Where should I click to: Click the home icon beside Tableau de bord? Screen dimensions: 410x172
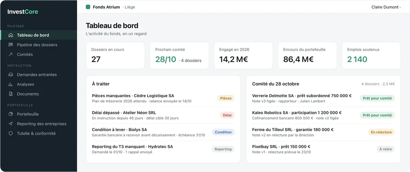[11, 35]
